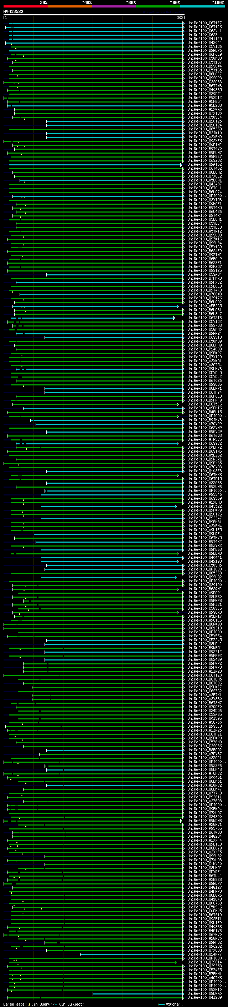The image size is (228, 1007).
Task: Open the UniRef100_B9MUN7 entry
Action: point(204,153)
